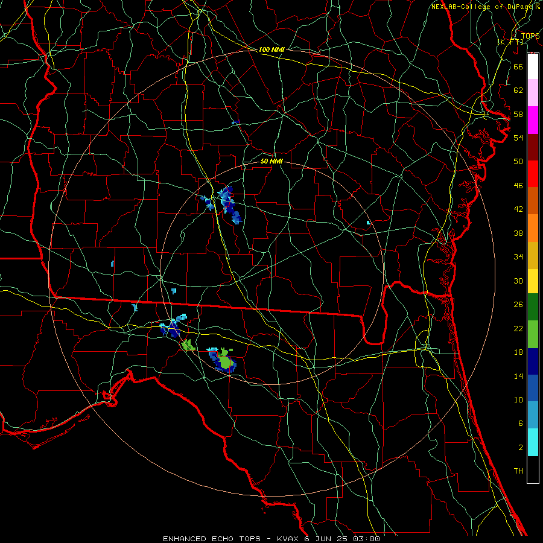
Task: Select the black TH legend swatch
Action: pyautogui.click(x=533, y=469)
